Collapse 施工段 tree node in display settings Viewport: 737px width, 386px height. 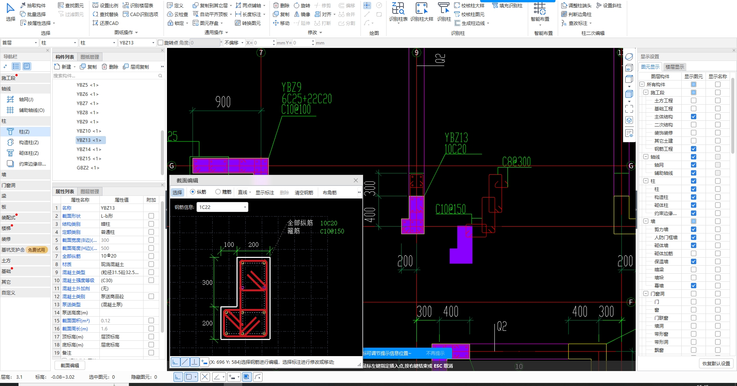coord(646,92)
